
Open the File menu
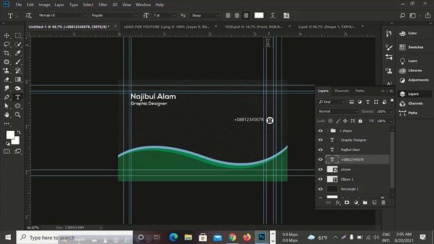tap(18, 5)
